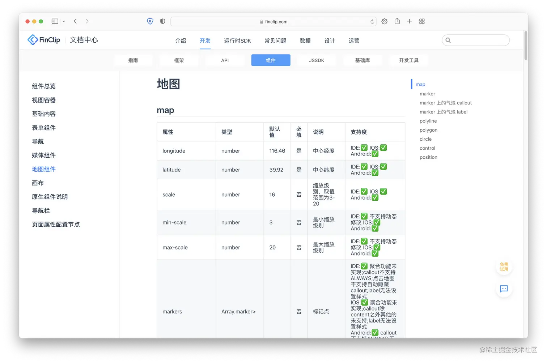The height and width of the screenshot is (363, 547).
Task: Click the page vertical scrollbar thumb
Action: point(526,46)
